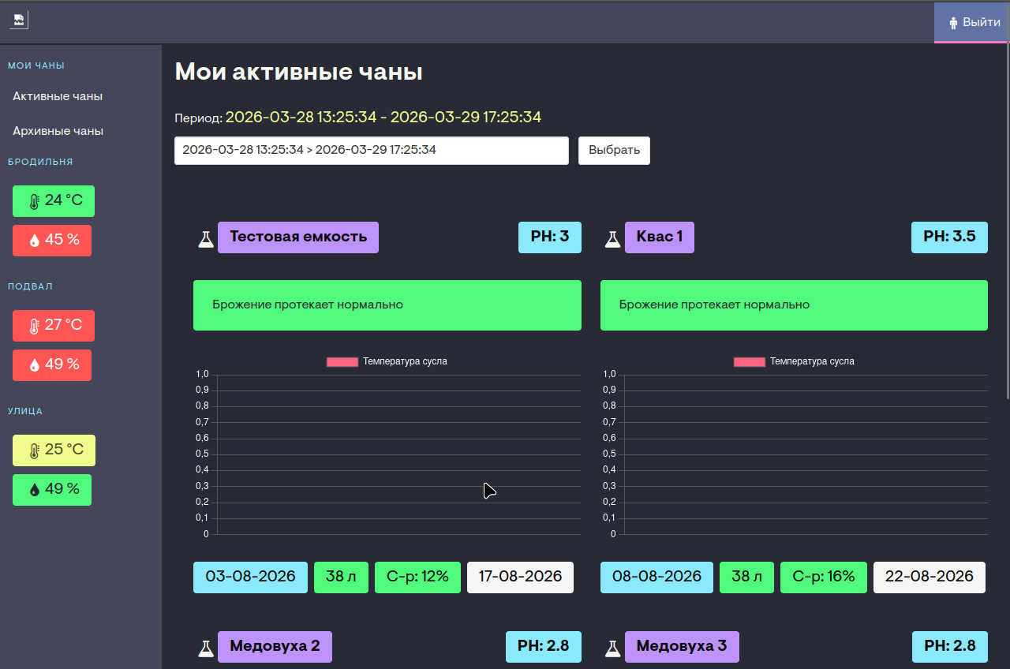Click flask icon beside Медовуха 2

click(x=206, y=648)
